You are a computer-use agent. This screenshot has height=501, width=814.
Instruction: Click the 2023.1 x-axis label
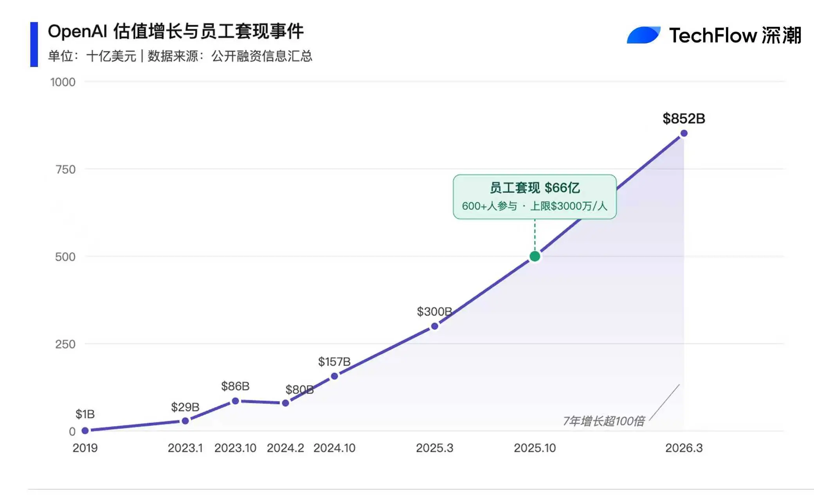(185, 448)
